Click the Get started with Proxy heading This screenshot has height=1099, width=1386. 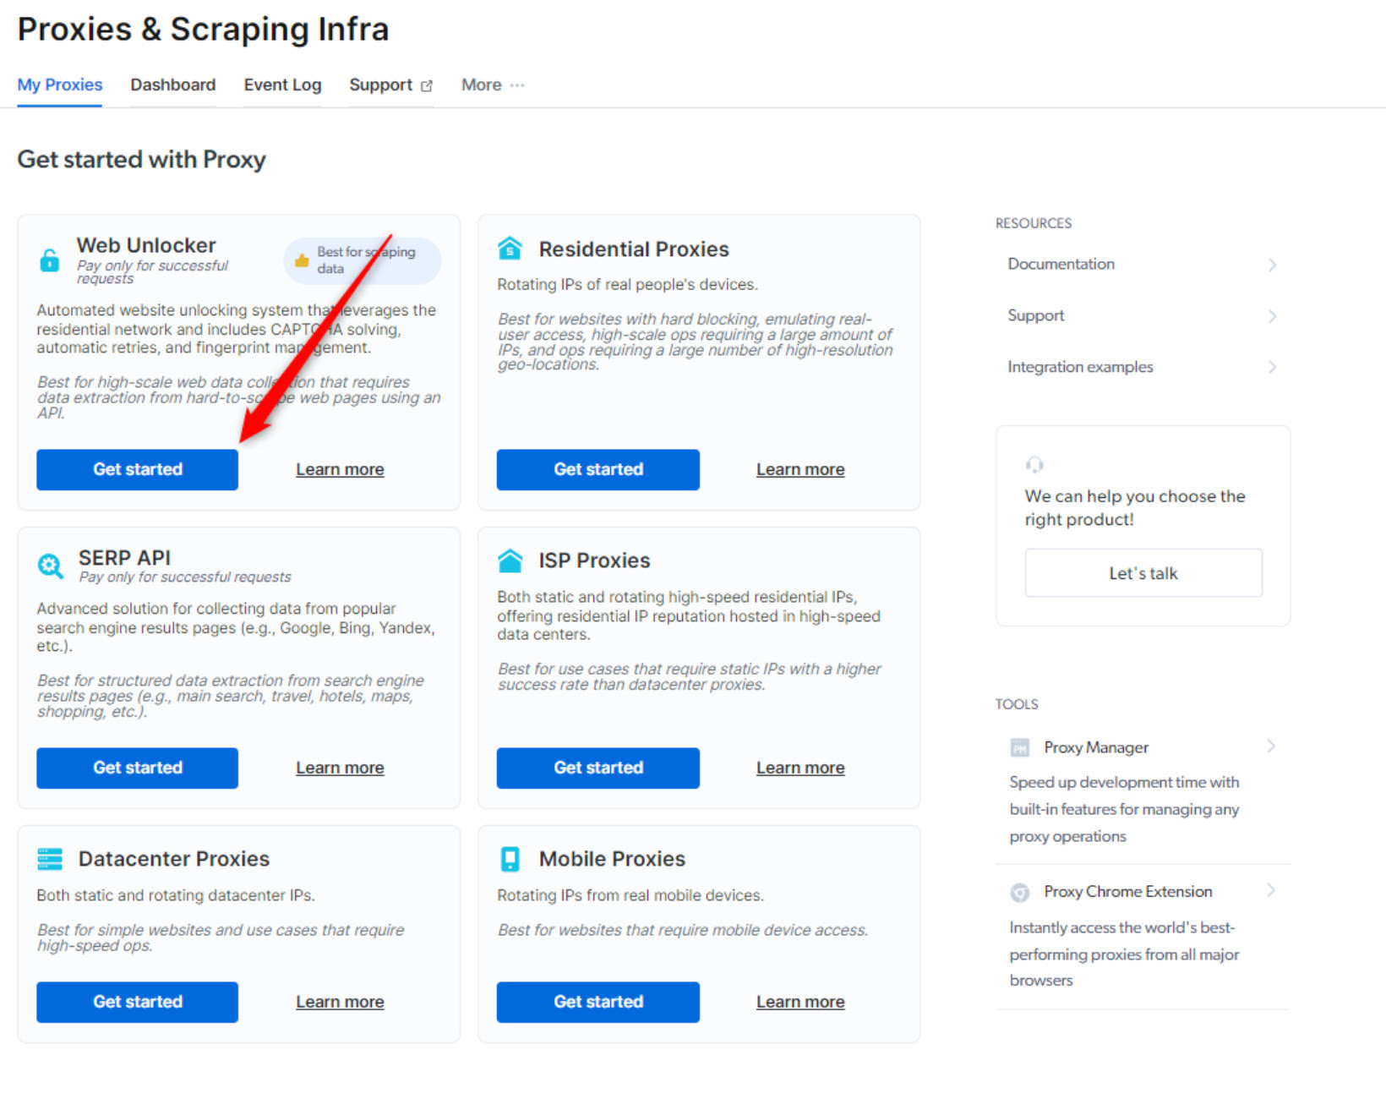click(142, 160)
